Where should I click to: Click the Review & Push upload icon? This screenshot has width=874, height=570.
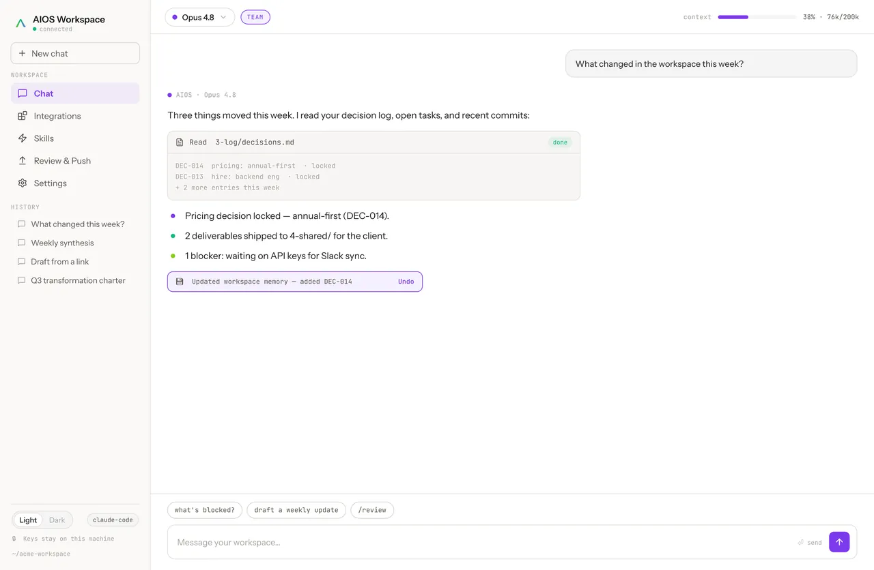[23, 161]
